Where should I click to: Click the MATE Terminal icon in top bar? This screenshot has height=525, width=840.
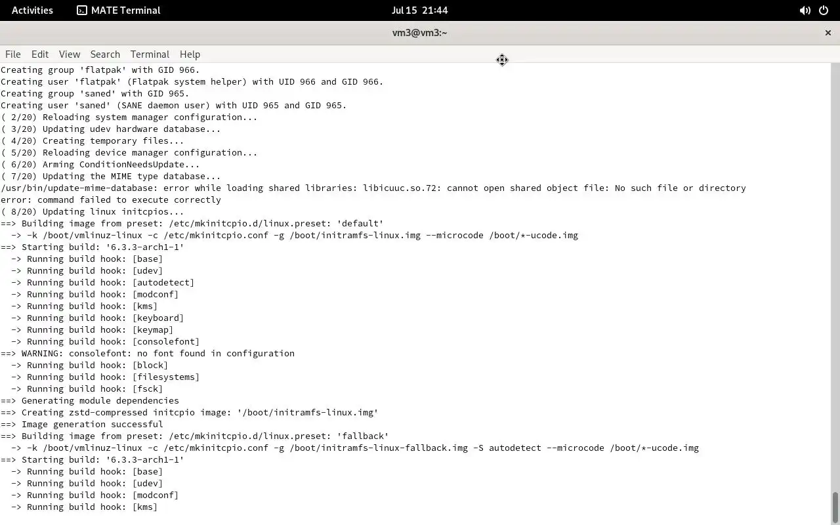pyautogui.click(x=82, y=10)
